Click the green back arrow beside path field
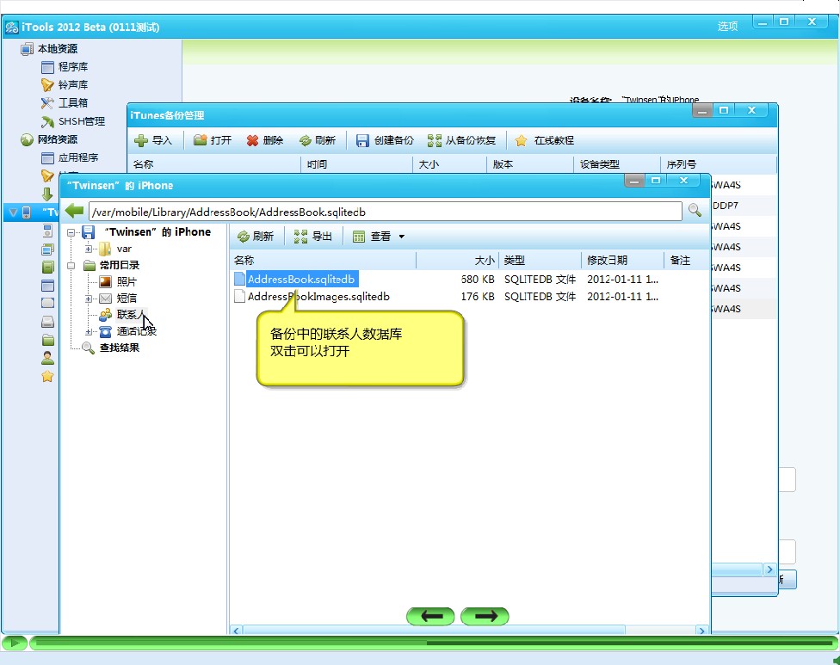 pos(75,211)
